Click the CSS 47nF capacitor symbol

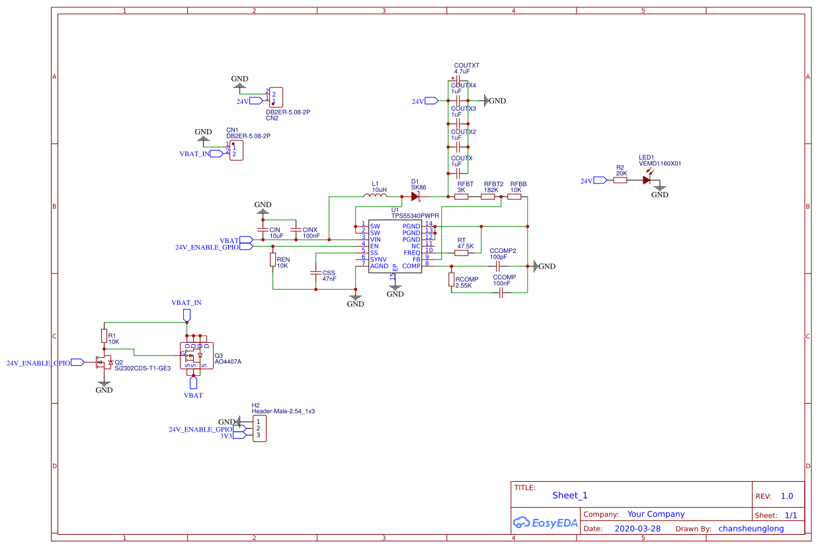point(316,273)
